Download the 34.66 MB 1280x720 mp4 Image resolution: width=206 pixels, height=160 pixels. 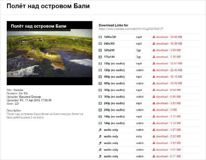(167, 37)
